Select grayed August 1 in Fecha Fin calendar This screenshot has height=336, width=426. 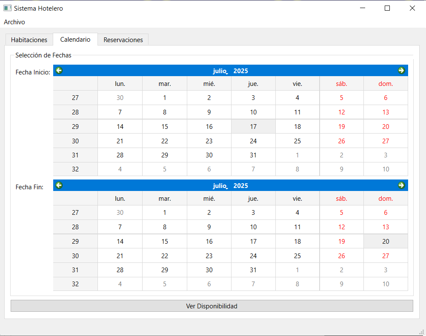point(297,270)
